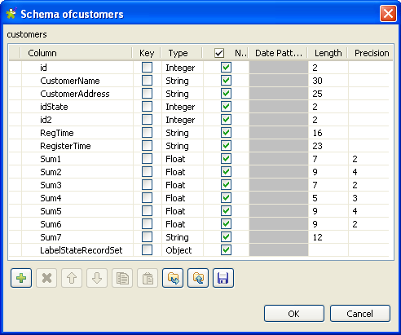The height and width of the screenshot is (335, 401).
Task: Select the CustomerName column name cell
Action: (x=77, y=81)
